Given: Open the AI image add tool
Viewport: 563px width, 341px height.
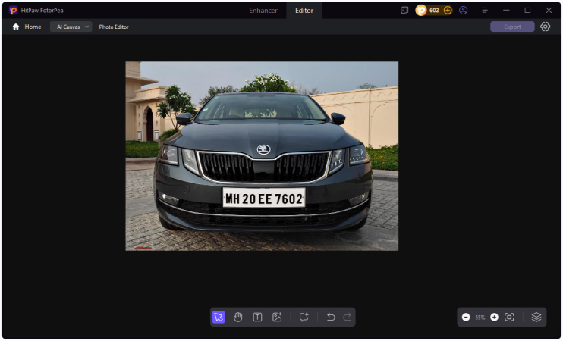Looking at the screenshot, I should [x=277, y=317].
